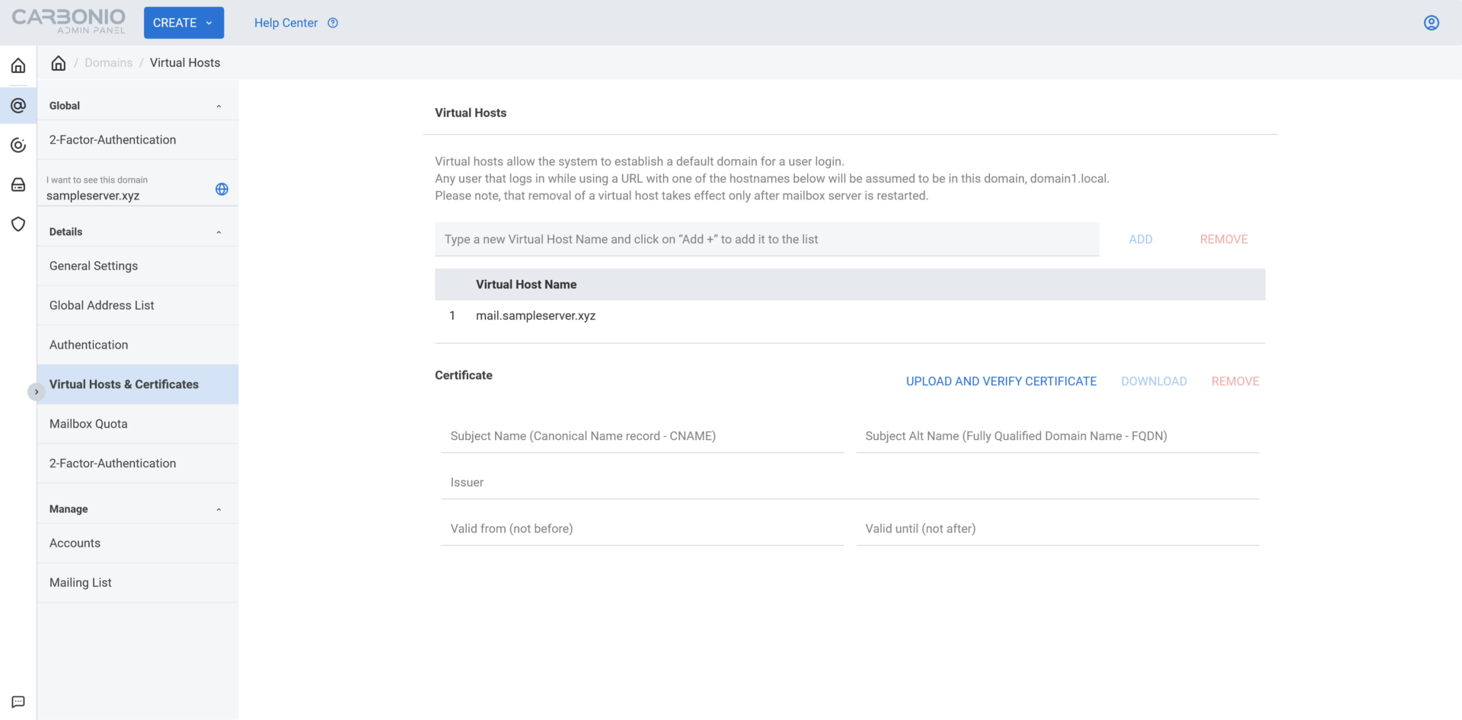Click the home icon in the breadcrumb
Viewport: 1462px width, 720px height.
(x=58, y=62)
